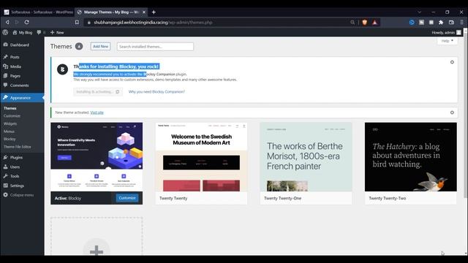Open the browser extensions puzzle icon
This screenshot has width=468, height=263.
(x=441, y=23)
